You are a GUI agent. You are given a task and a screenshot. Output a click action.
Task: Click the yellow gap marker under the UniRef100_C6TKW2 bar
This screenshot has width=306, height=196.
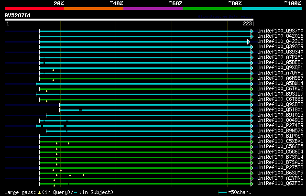click(46, 91)
